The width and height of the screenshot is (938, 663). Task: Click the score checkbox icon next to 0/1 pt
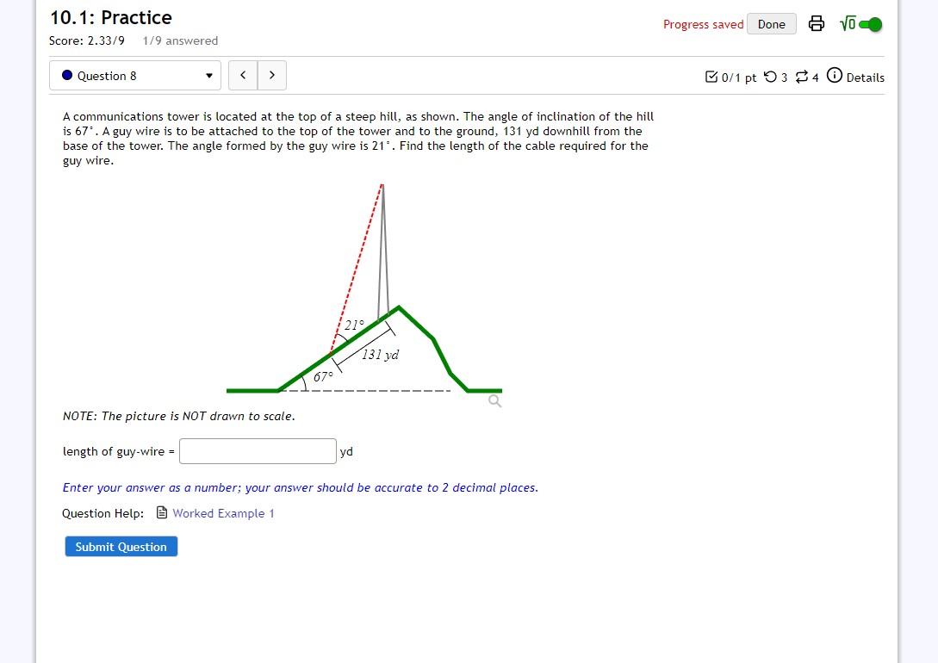711,77
